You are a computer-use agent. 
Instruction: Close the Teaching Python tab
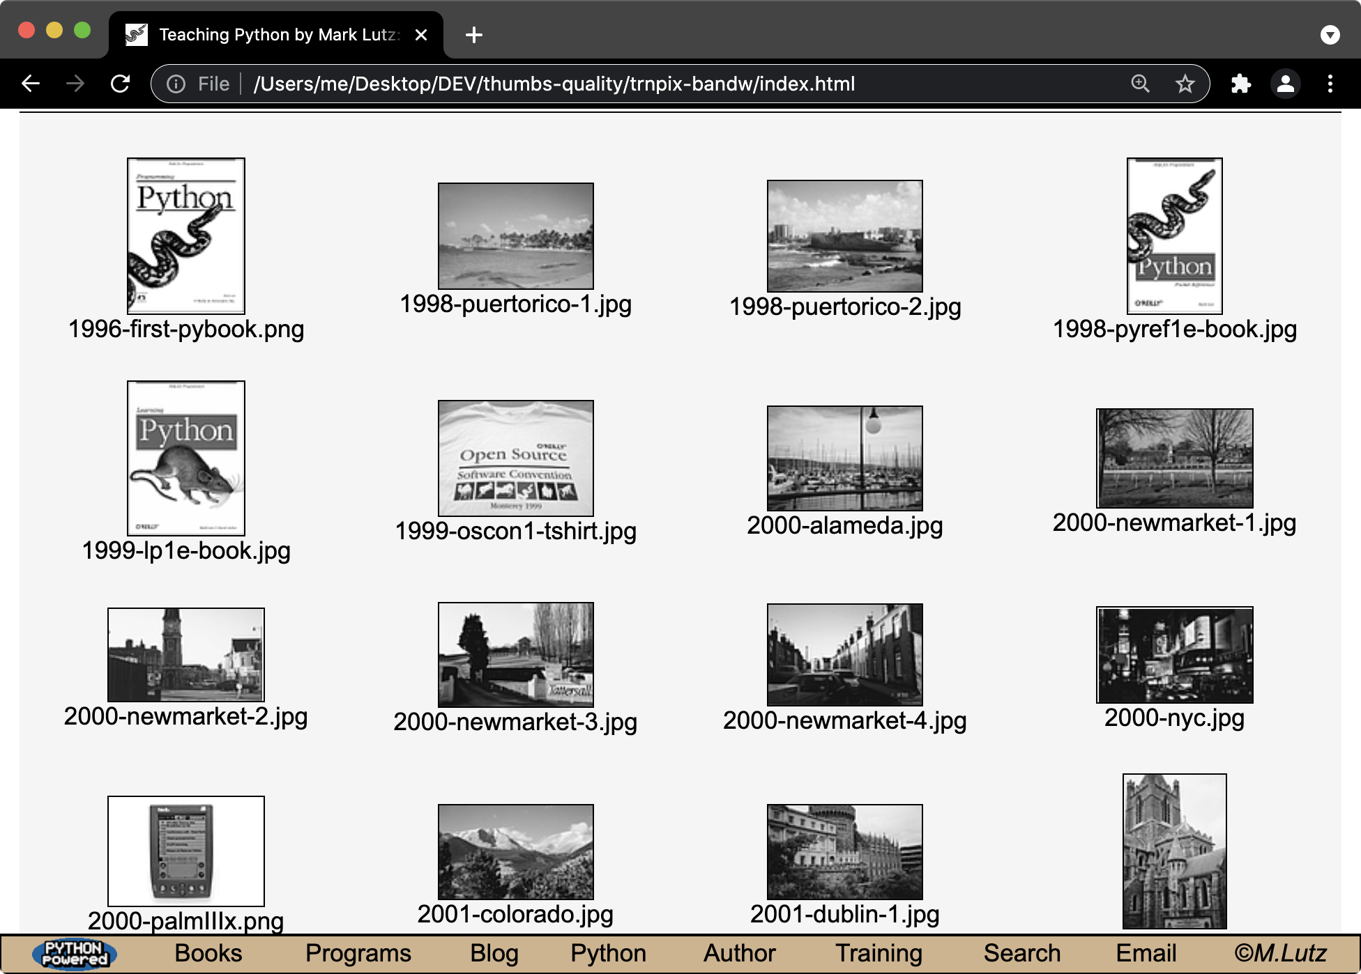(421, 35)
